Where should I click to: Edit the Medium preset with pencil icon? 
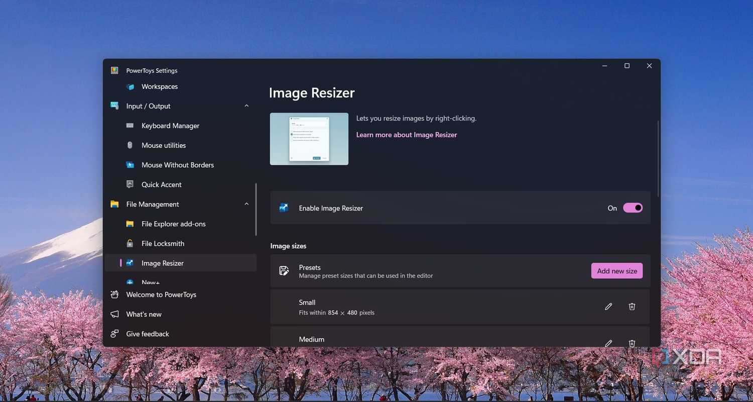[x=608, y=343]
